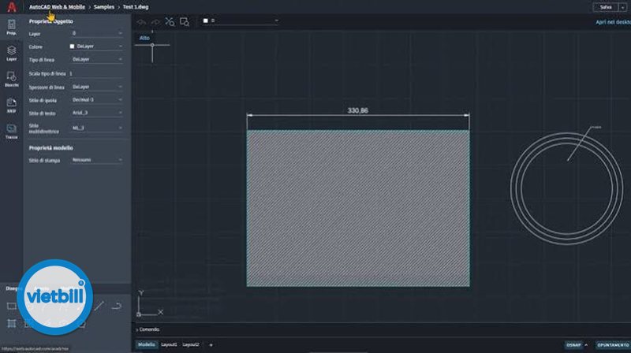Open the Tracce panel
Screen dimensions: 631x353
point(11,131)
